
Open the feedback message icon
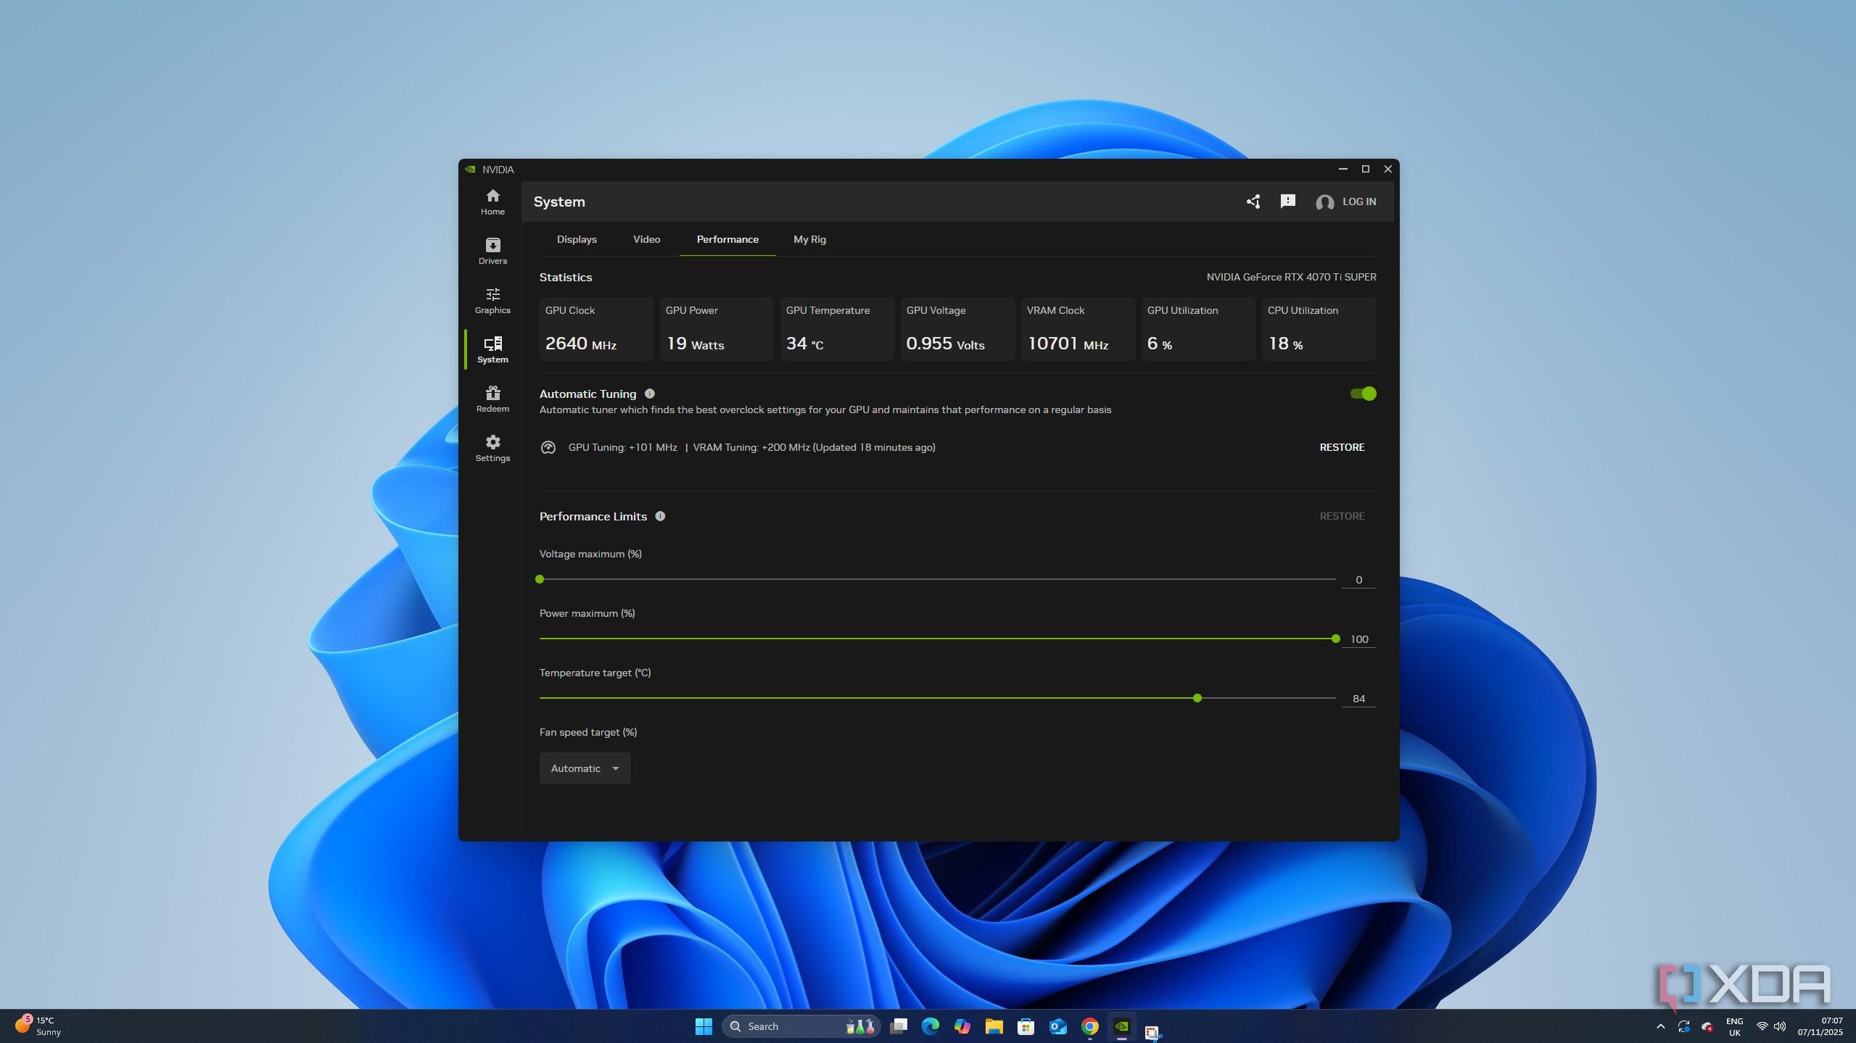(x=1288, y=201)
